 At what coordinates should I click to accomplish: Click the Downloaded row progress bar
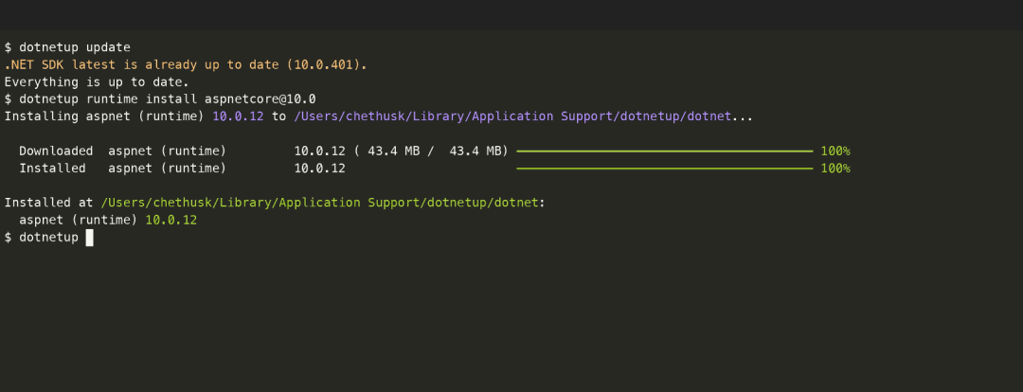(664, 151)
